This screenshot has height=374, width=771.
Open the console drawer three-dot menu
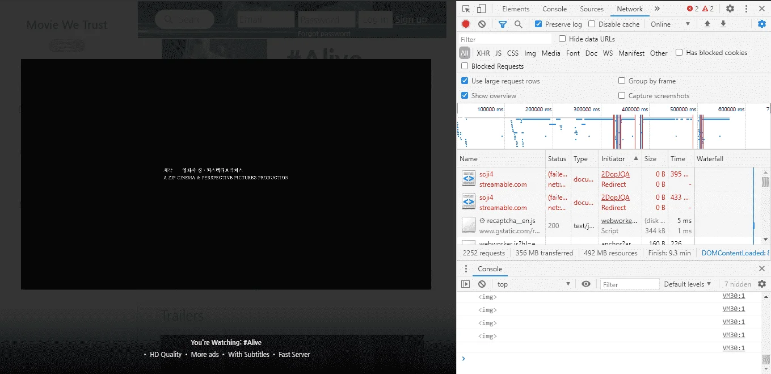[466, 269]
